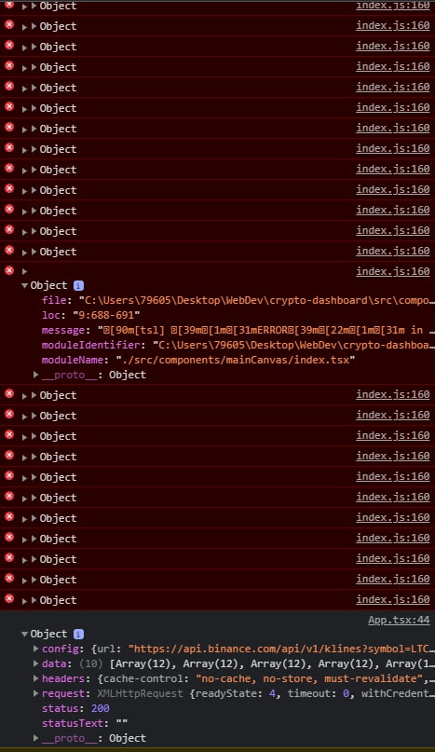Select loc value "9:688-691"
Image resolution: width=435 pixels, height=752 pixels.
[106, 315]
